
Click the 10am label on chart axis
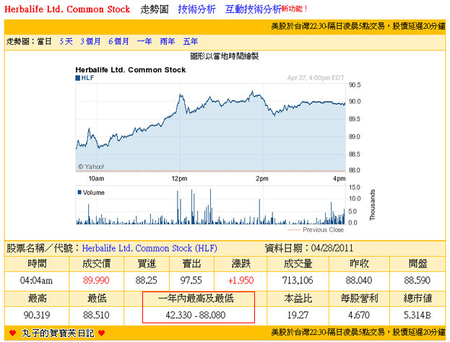pyautogui.click(x=97, y=179)
